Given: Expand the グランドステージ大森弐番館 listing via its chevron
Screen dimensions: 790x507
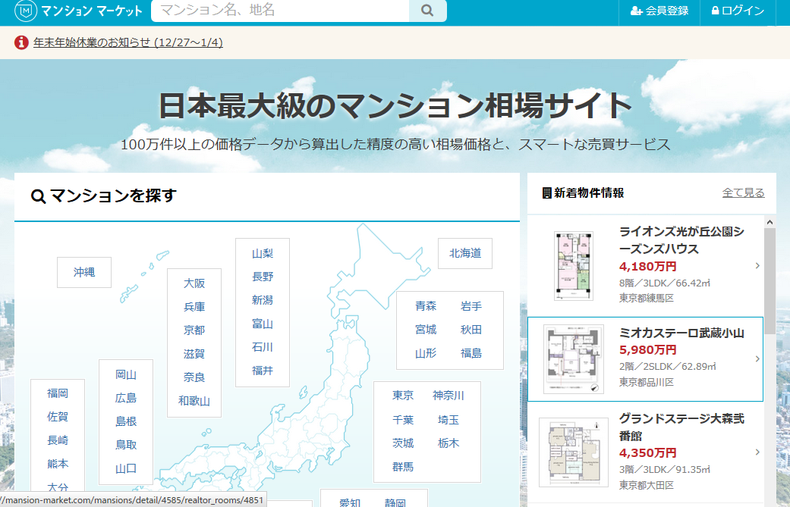Looking at the screenshot, I should (757, 452).
